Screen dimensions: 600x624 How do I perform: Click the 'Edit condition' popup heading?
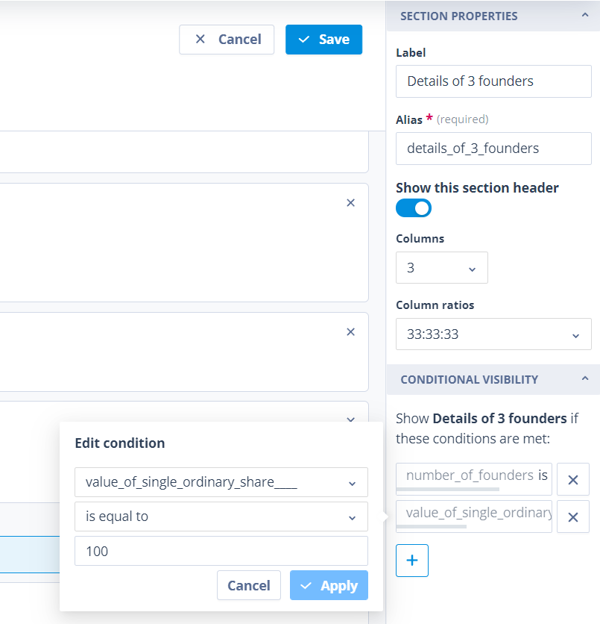click(120, 443)
